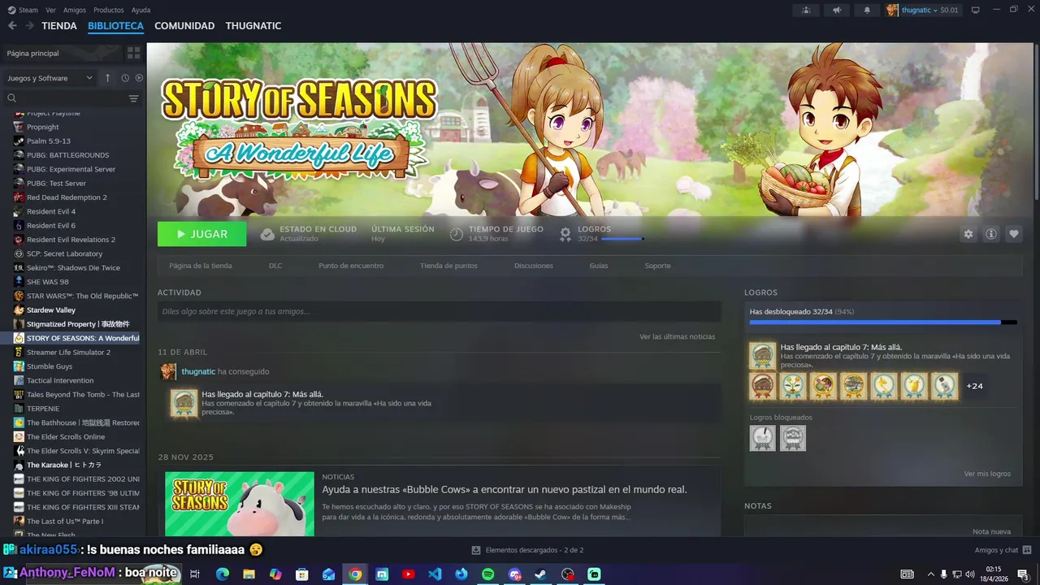Toggle ready-to-play filter icon

point(139,78)
